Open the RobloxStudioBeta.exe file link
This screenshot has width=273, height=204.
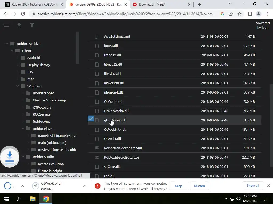click(121, 157)
